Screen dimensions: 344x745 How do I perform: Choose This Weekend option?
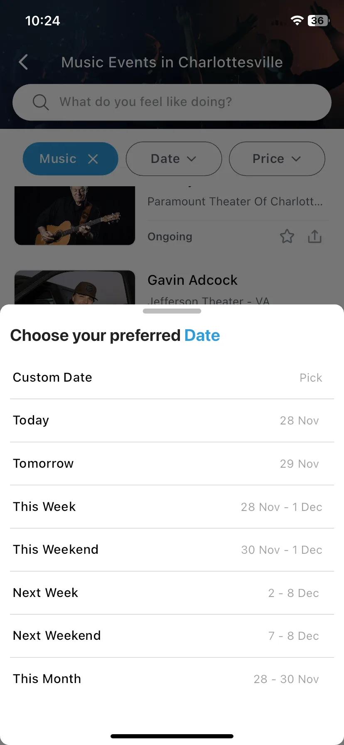tap(172, 550)
